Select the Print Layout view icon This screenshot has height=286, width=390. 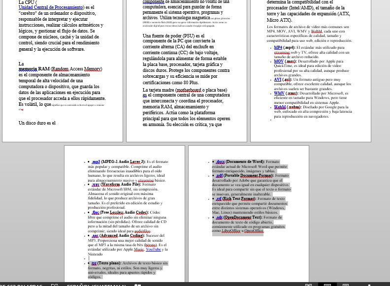pyautogui.click(x=327, y=285)
